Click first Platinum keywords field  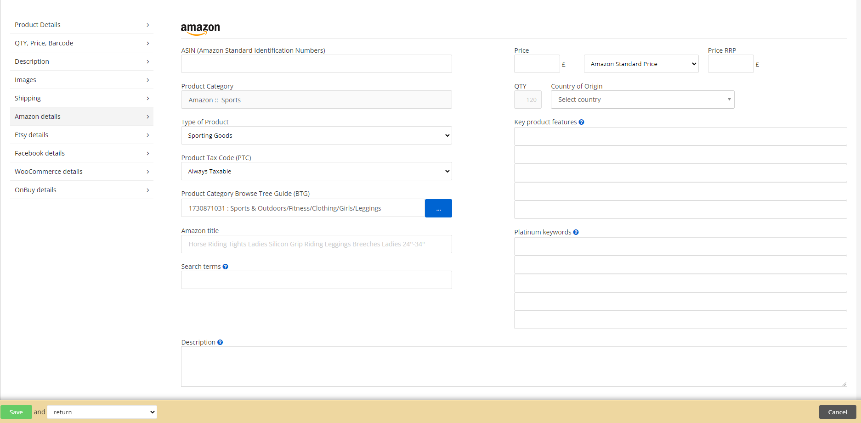coord(680,246)
